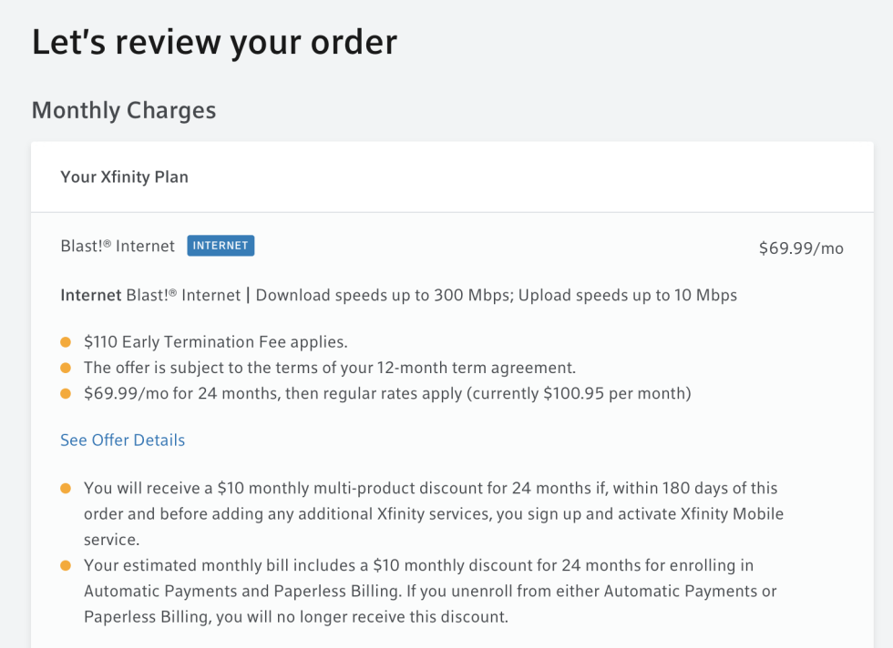The image size is (893, 648).
Task: Click the download and upload speeds description
Action: coord(399,295)
